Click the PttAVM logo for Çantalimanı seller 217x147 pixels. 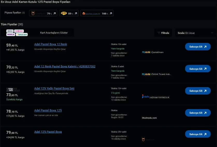[x=146, y=52]
